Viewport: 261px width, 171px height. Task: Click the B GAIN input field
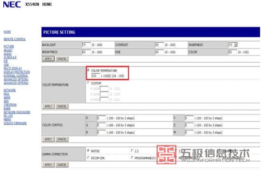pyautogui.click(x=104, y=100)
